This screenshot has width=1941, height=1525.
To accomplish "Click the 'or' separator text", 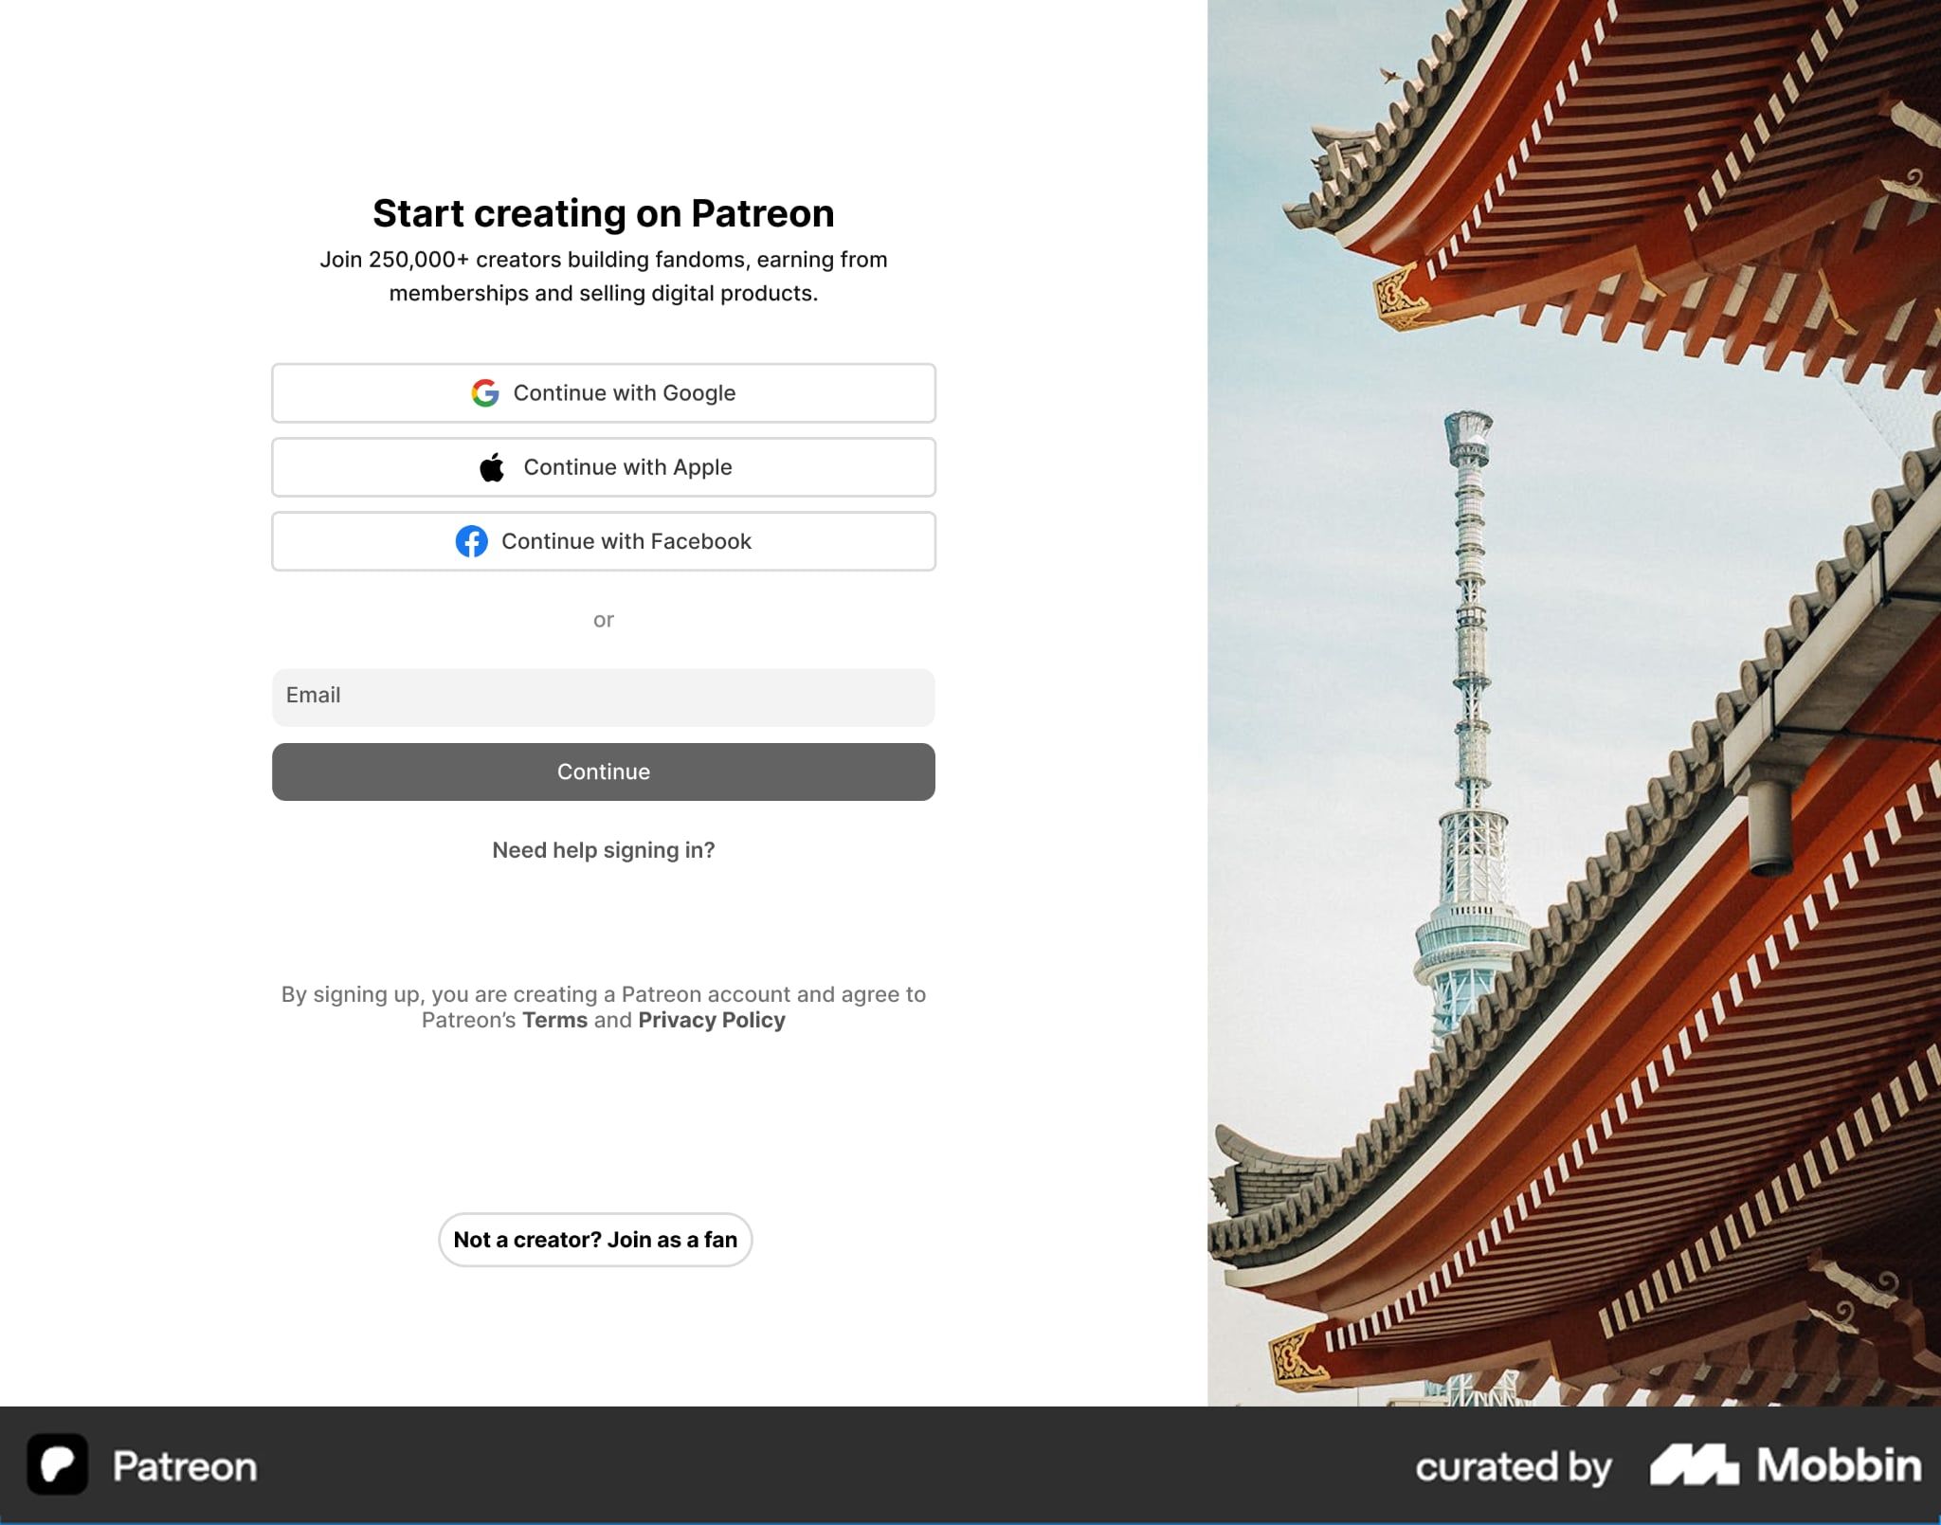I will (x=604, y=620).
